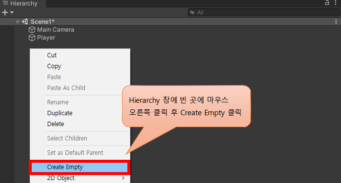
Task: Choose Rename in the context menu
Action: pyautogui.click(x=57, y=102)
